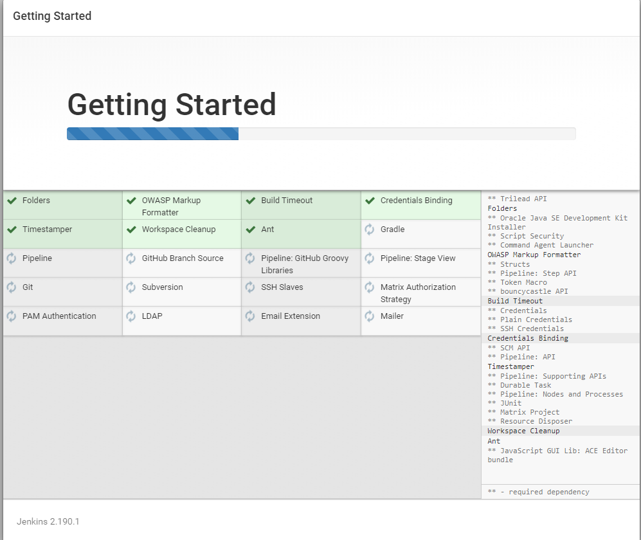Click the pending icon beside Mailer
The width and height of the screenshot is (641, 540).
coord(370,316)
